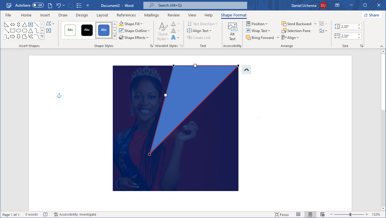This screenshot has height=218, width=386.
Task: Click the Layout Options icon beside shape
Action: (246, 70)
